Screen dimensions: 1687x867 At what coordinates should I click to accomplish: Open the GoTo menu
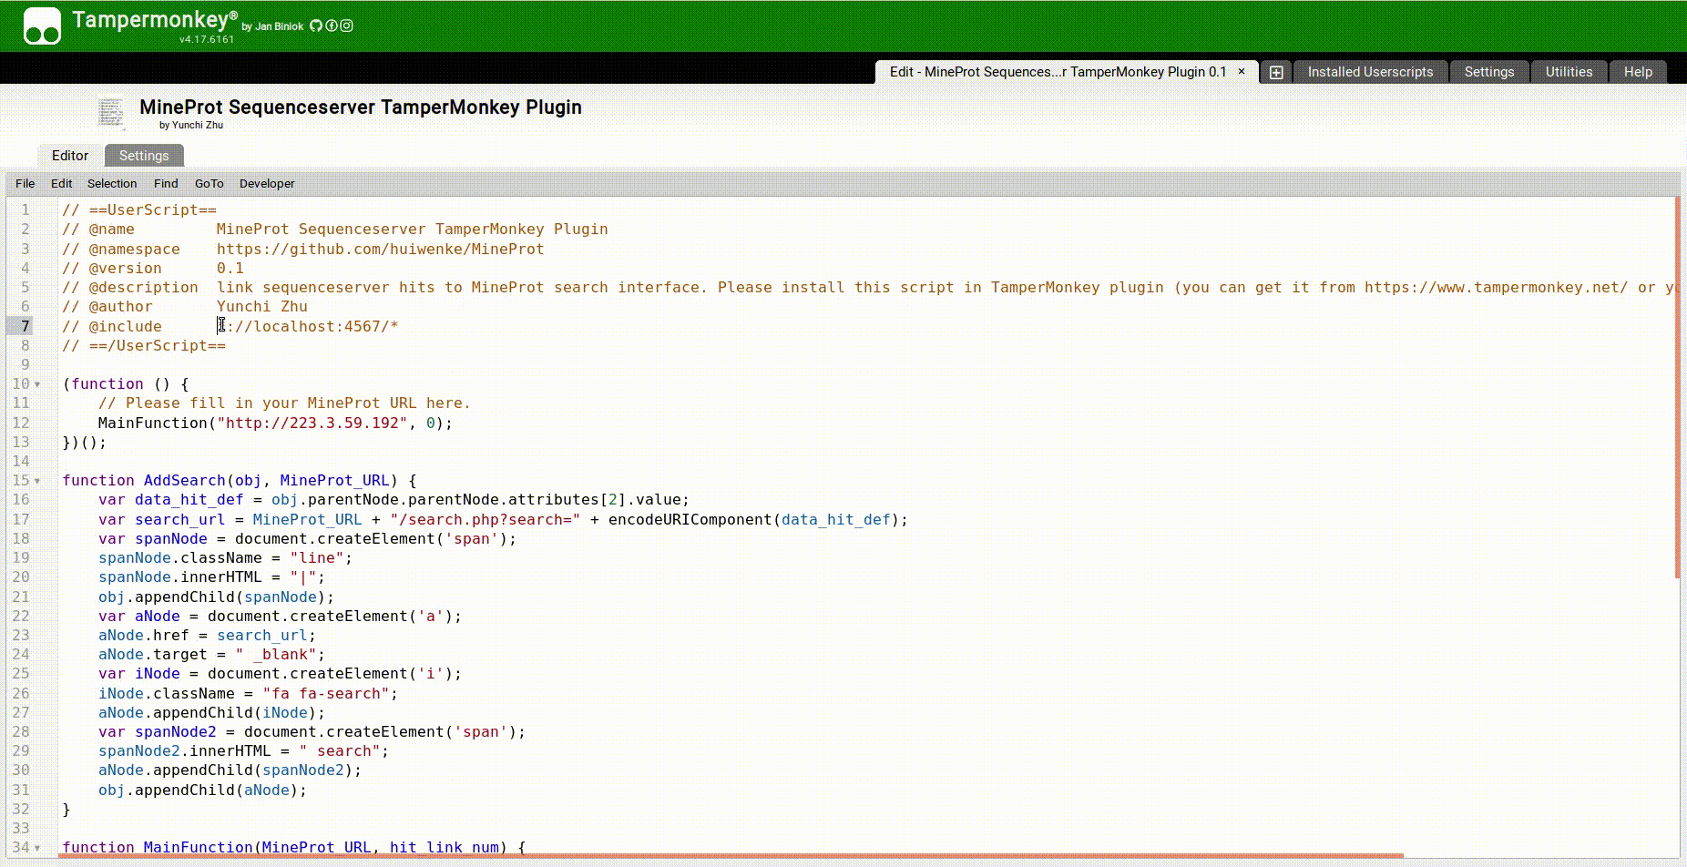tap(210, 183)
